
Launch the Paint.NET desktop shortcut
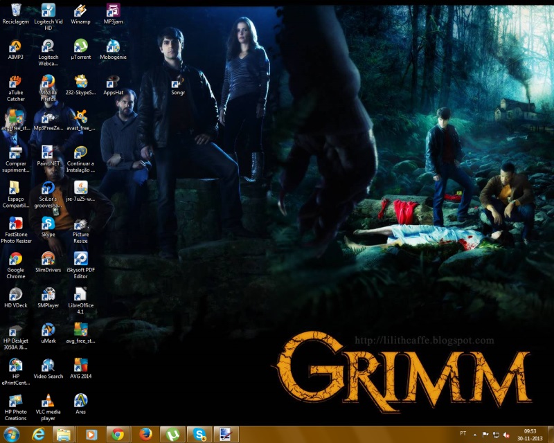point(48,153)
